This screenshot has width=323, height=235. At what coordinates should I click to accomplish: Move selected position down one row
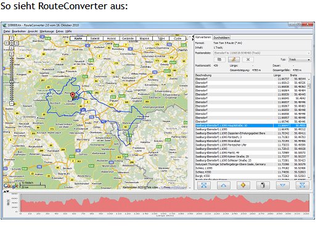282,185
